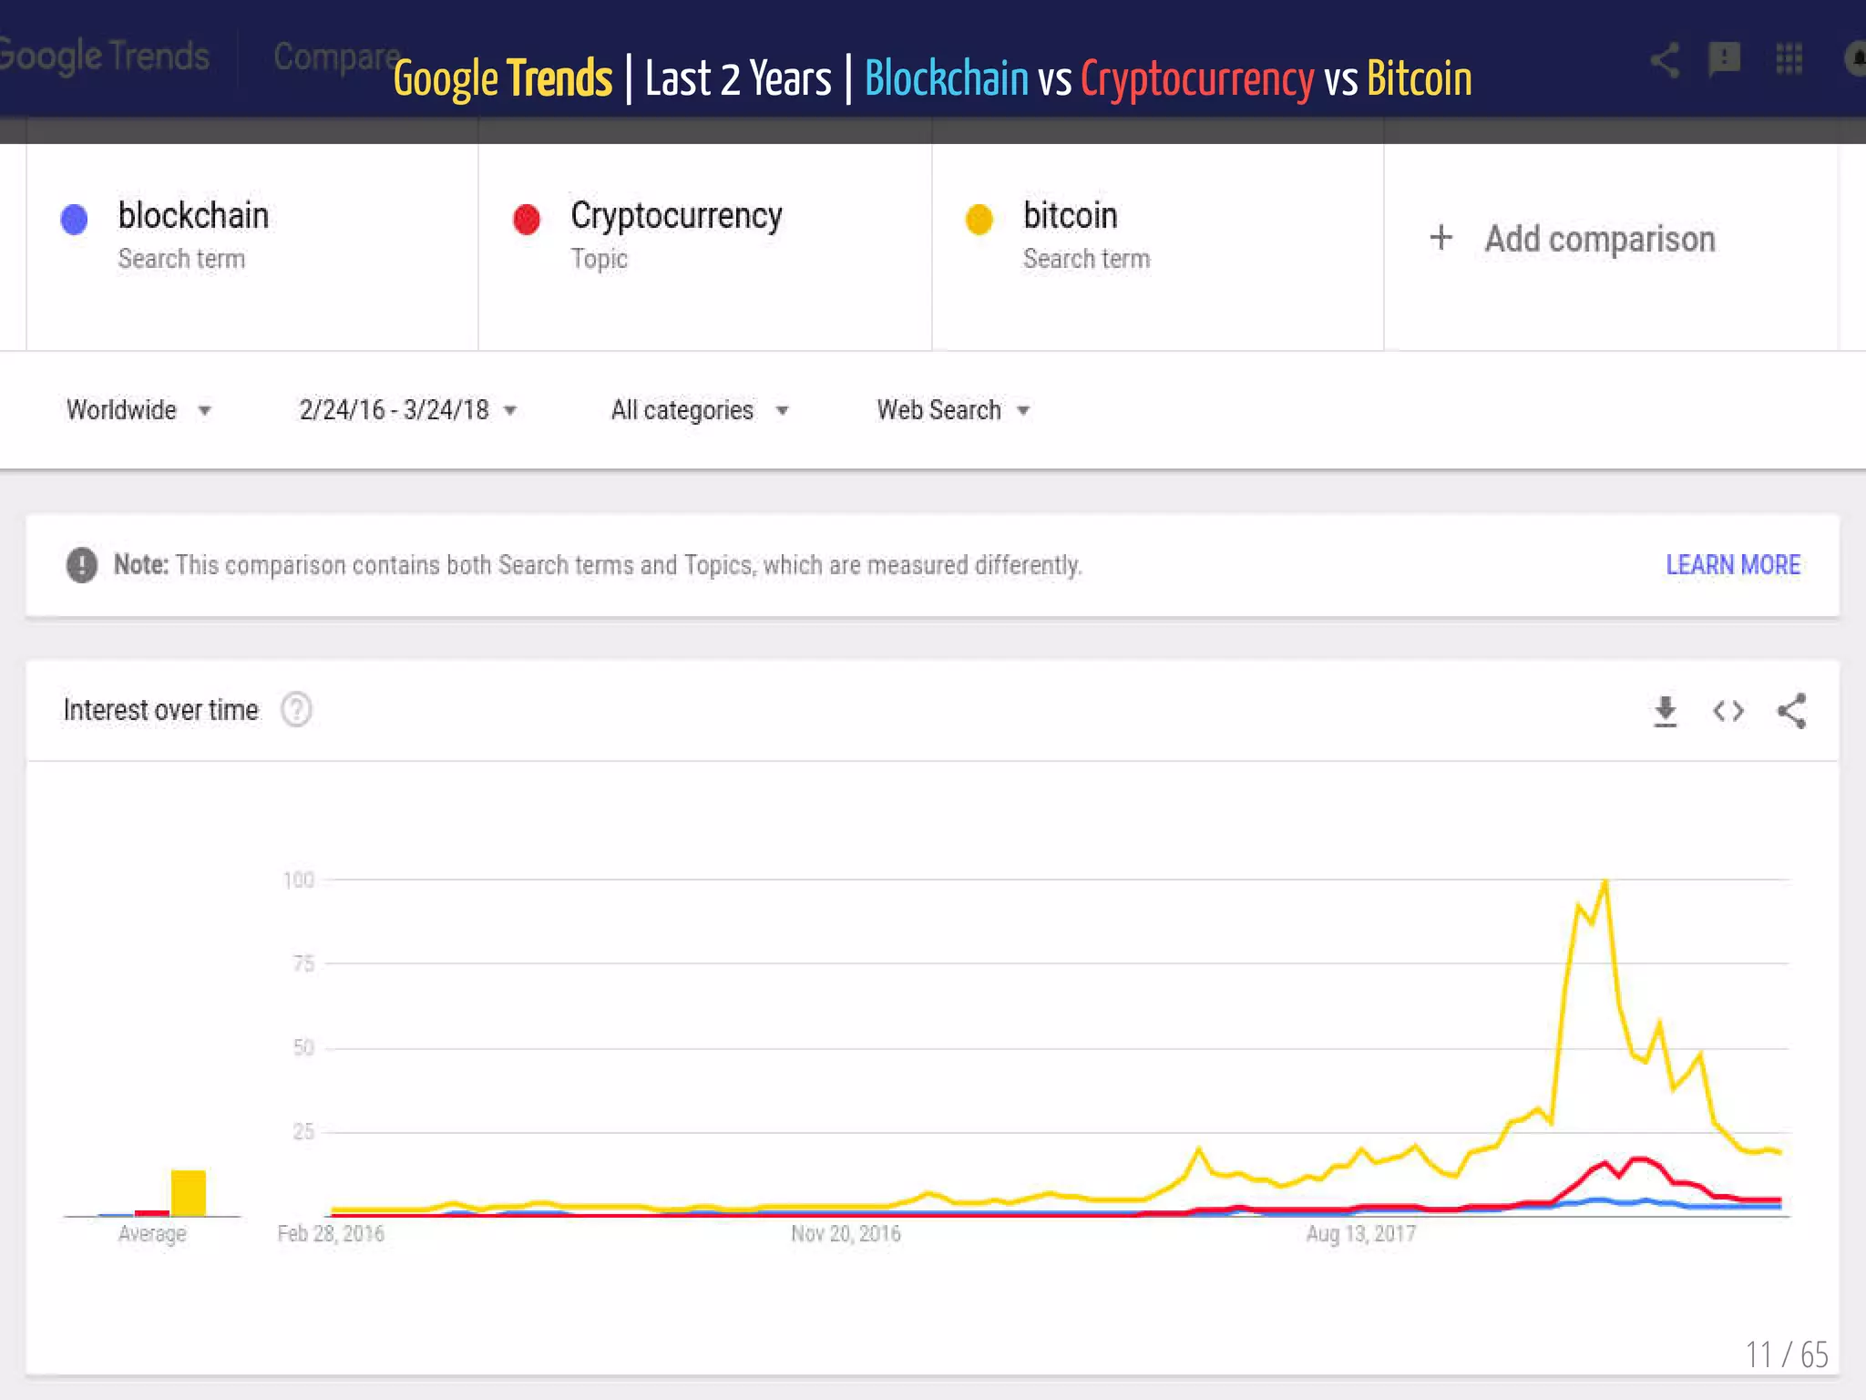Click the Add comparison button
1866x1400 pixels.
click(x=1599, y=239)
